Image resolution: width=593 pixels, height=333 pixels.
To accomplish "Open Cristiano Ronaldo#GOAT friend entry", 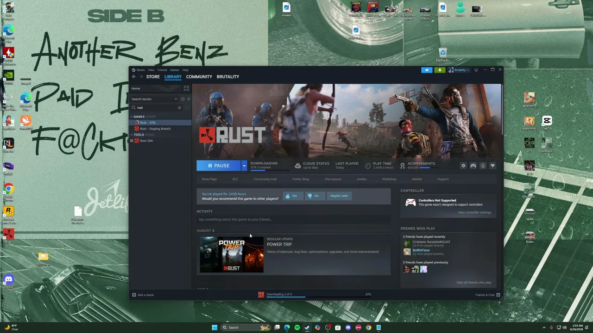I will 427,243.
